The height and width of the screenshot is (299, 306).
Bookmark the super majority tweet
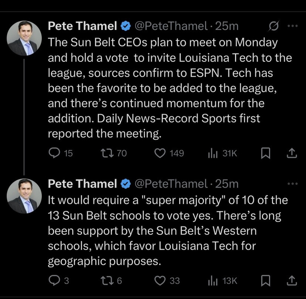coord(265,281)
